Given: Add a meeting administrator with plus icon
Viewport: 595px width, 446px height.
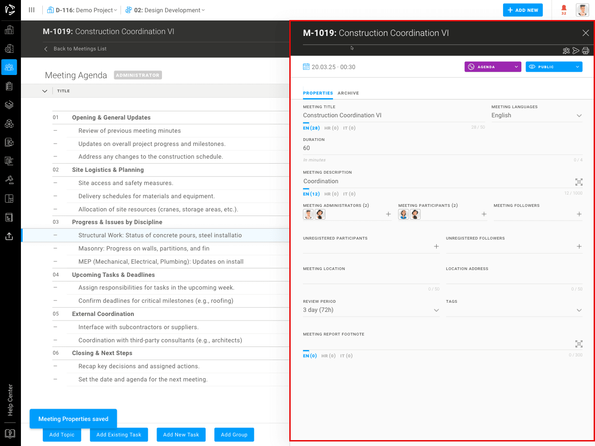Looking at the screenshot, I should pyautogui.click(x=388, y=214).
